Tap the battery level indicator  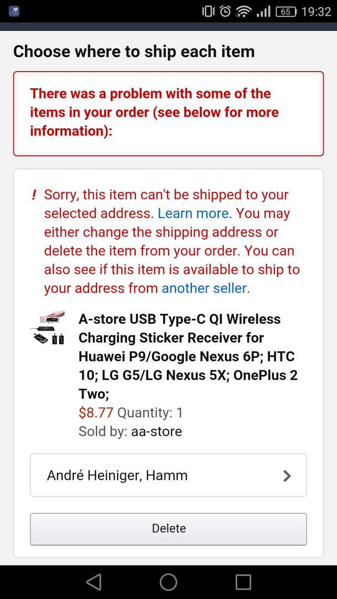click(286, 12)
